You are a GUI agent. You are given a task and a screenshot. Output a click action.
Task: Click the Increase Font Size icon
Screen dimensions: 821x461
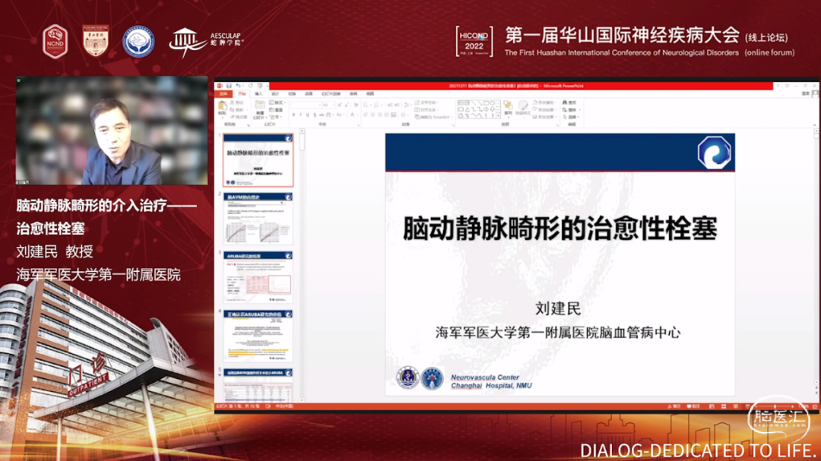click(x=340, y=105)
